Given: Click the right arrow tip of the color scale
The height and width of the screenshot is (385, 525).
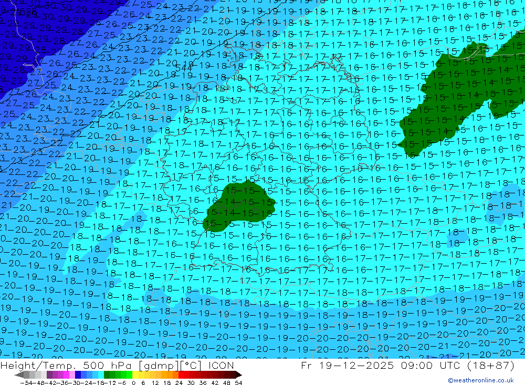Looking at the screenshot, I should click(x=239, y=374).
